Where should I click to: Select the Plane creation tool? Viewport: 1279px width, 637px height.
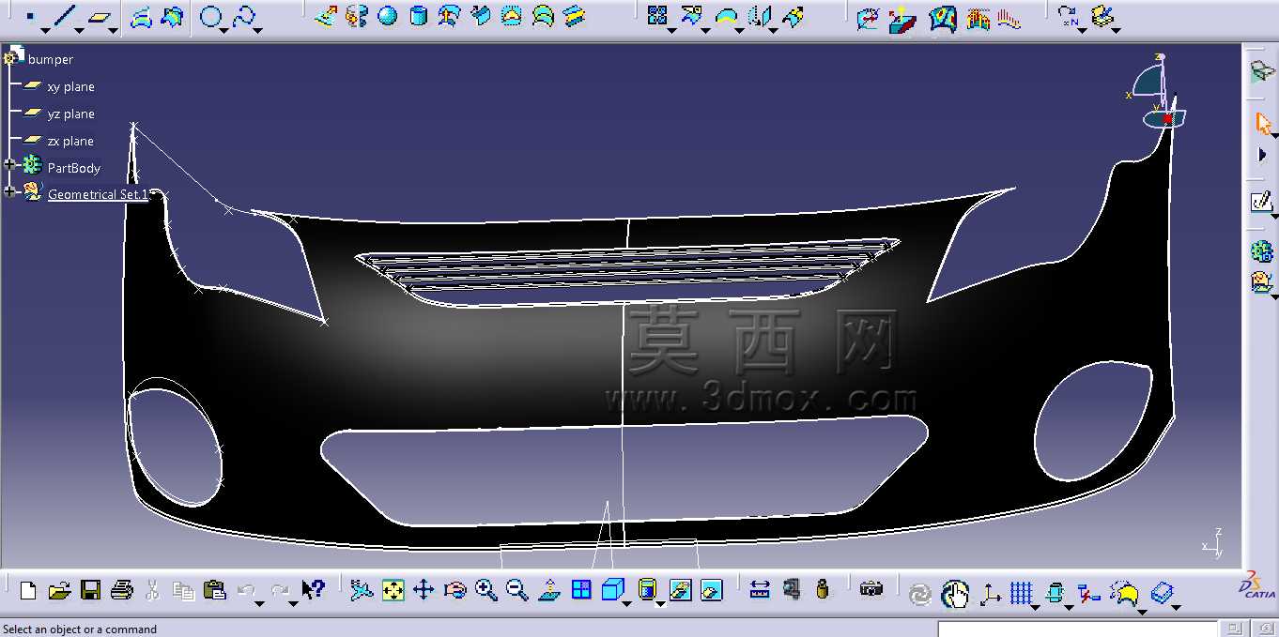99,16
